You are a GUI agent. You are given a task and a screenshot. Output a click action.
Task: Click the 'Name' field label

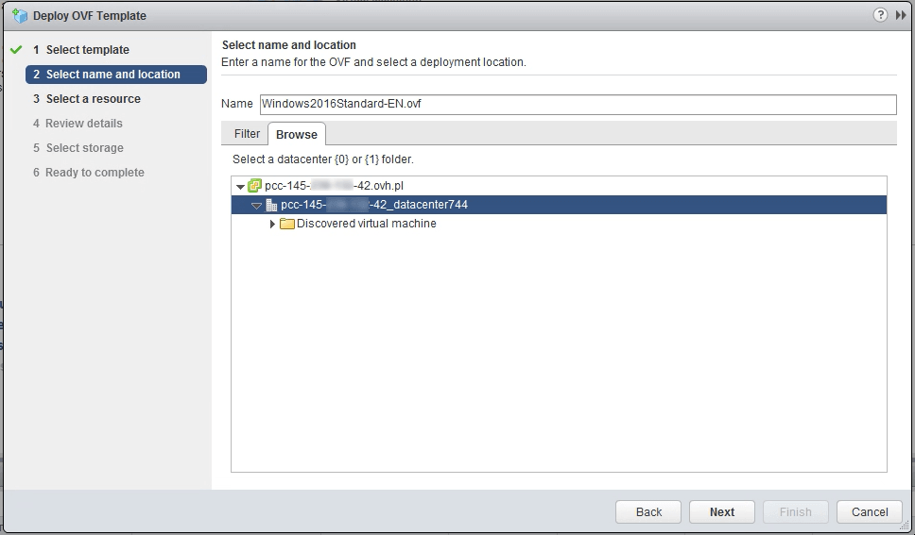[237, 104]
